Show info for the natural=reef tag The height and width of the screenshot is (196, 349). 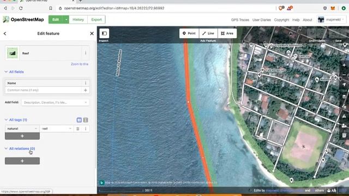click(86, 128)
